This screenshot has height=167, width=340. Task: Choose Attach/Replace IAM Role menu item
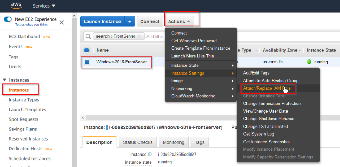(267, 88)
